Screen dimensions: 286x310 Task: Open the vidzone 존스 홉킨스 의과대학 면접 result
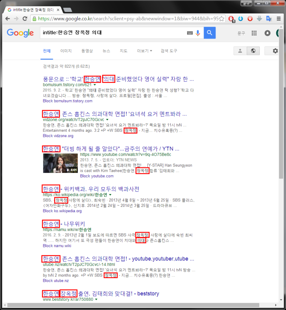115,114
